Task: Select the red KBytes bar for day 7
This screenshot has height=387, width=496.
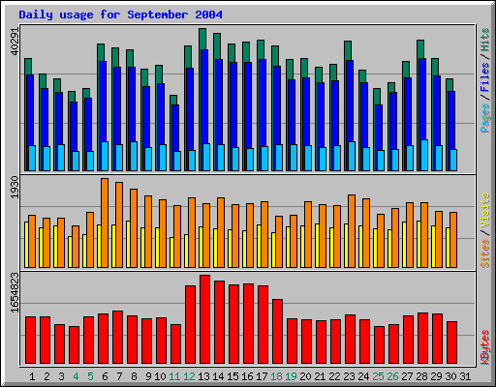Action: click(117, 338)
